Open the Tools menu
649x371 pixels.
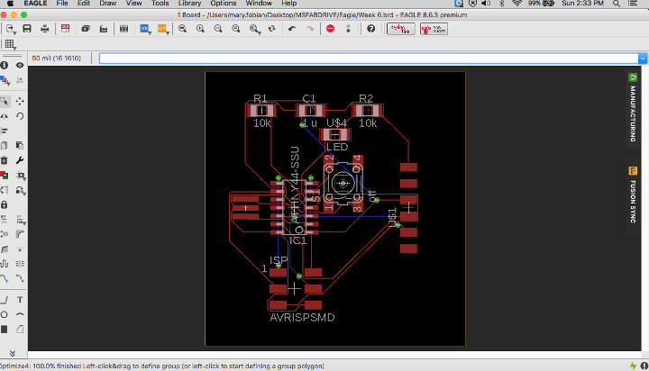pos(160,4)
